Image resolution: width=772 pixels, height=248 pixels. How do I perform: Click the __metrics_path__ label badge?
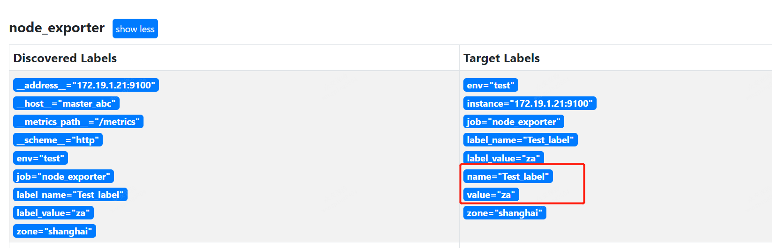(x=78, y=122)
